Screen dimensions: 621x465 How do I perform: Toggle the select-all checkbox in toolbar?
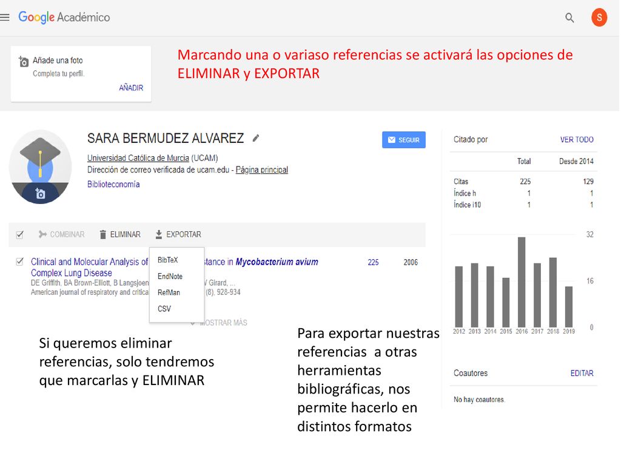(x=20, y=235)
